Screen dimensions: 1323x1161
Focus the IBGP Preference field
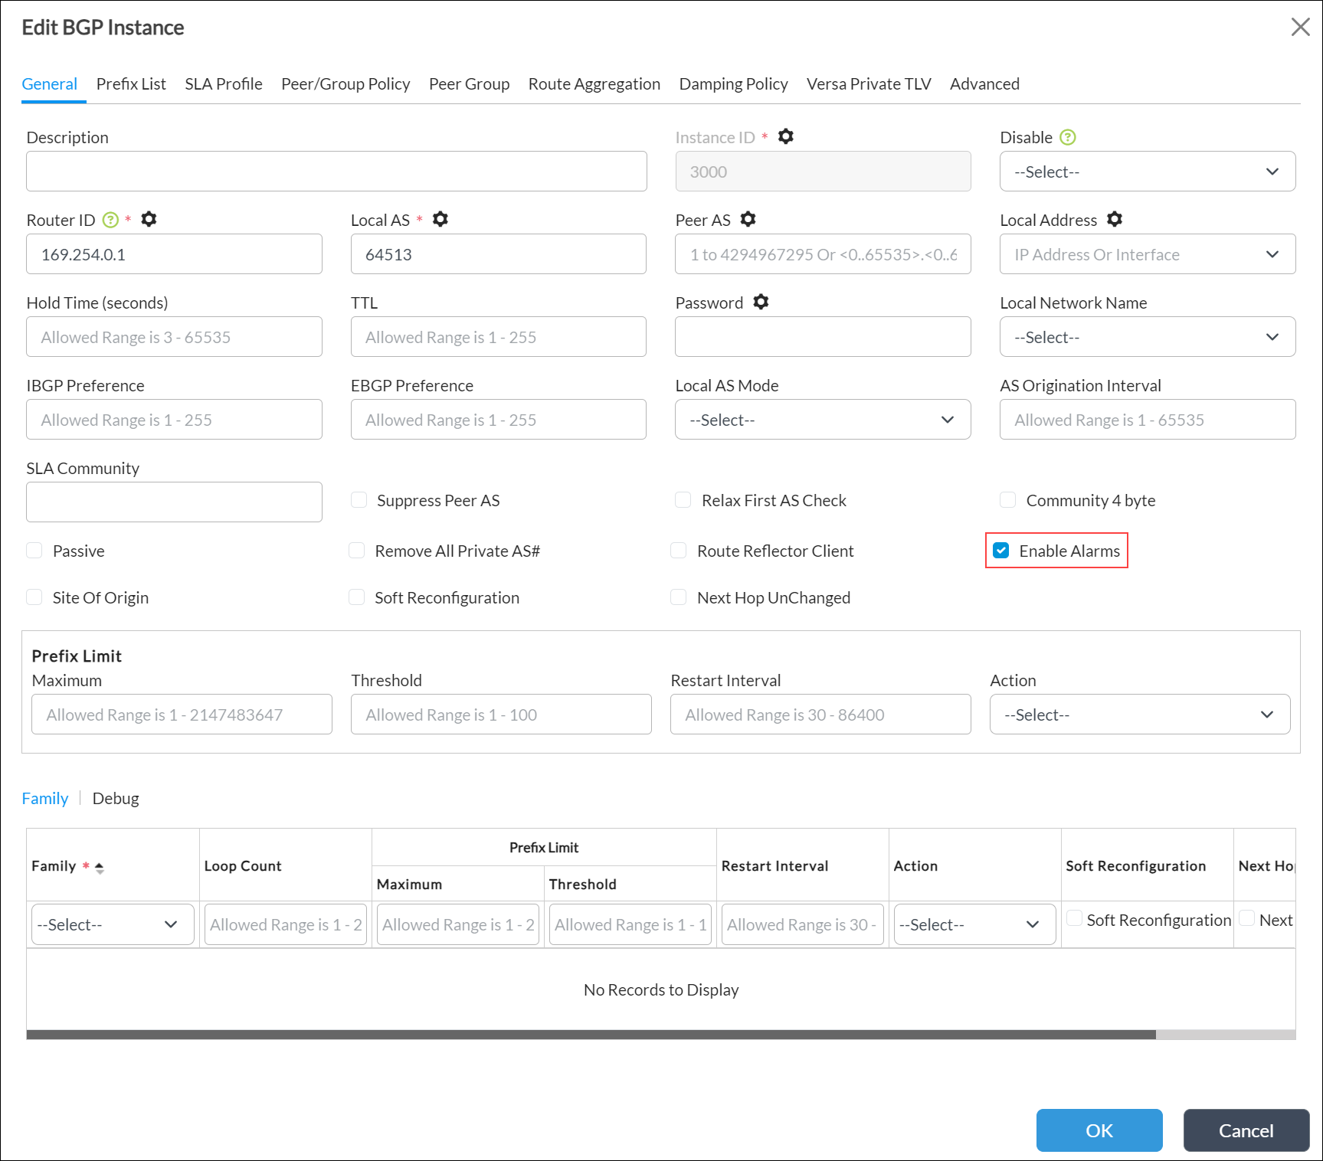pos(174,420)
